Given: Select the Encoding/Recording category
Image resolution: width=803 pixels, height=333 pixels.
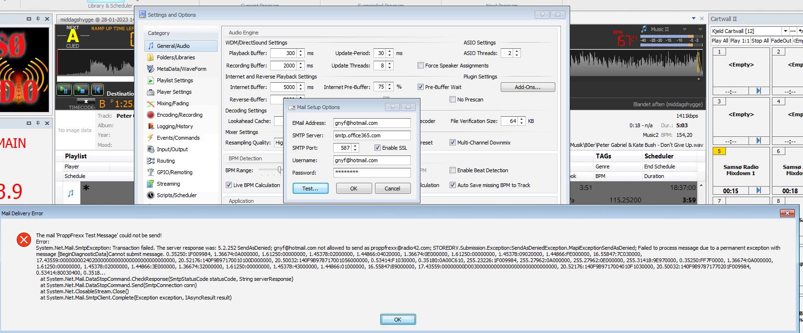Looking at the screenshot, I should pyautogui.click(x=179, y=115).
